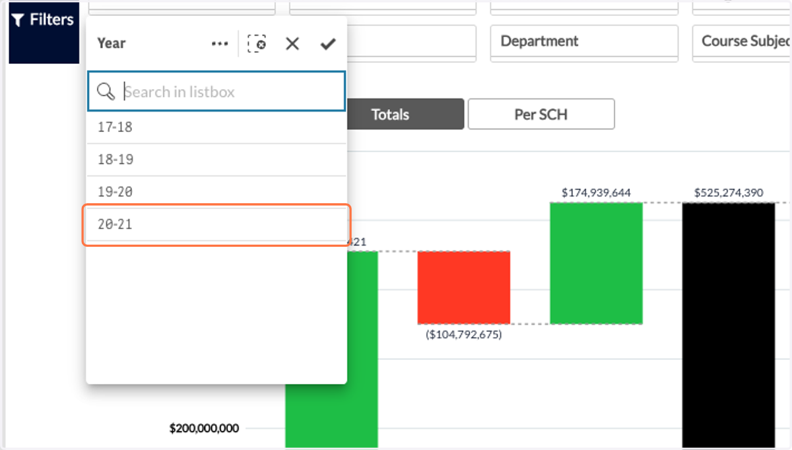Click the green $174,939,644 bar

coord(596,263)
